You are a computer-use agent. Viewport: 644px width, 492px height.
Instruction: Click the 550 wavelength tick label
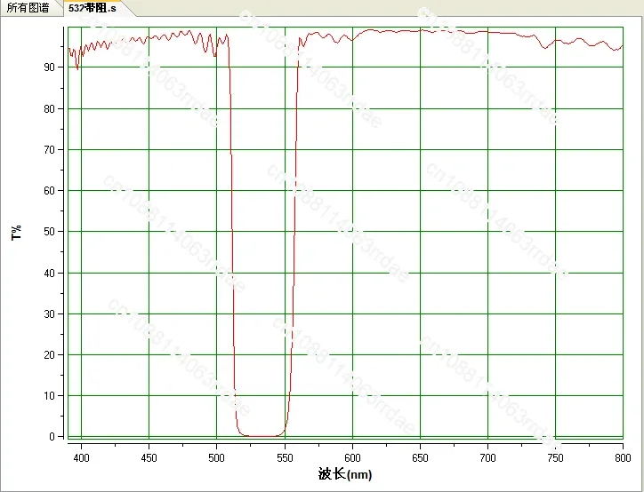(285, 458)
